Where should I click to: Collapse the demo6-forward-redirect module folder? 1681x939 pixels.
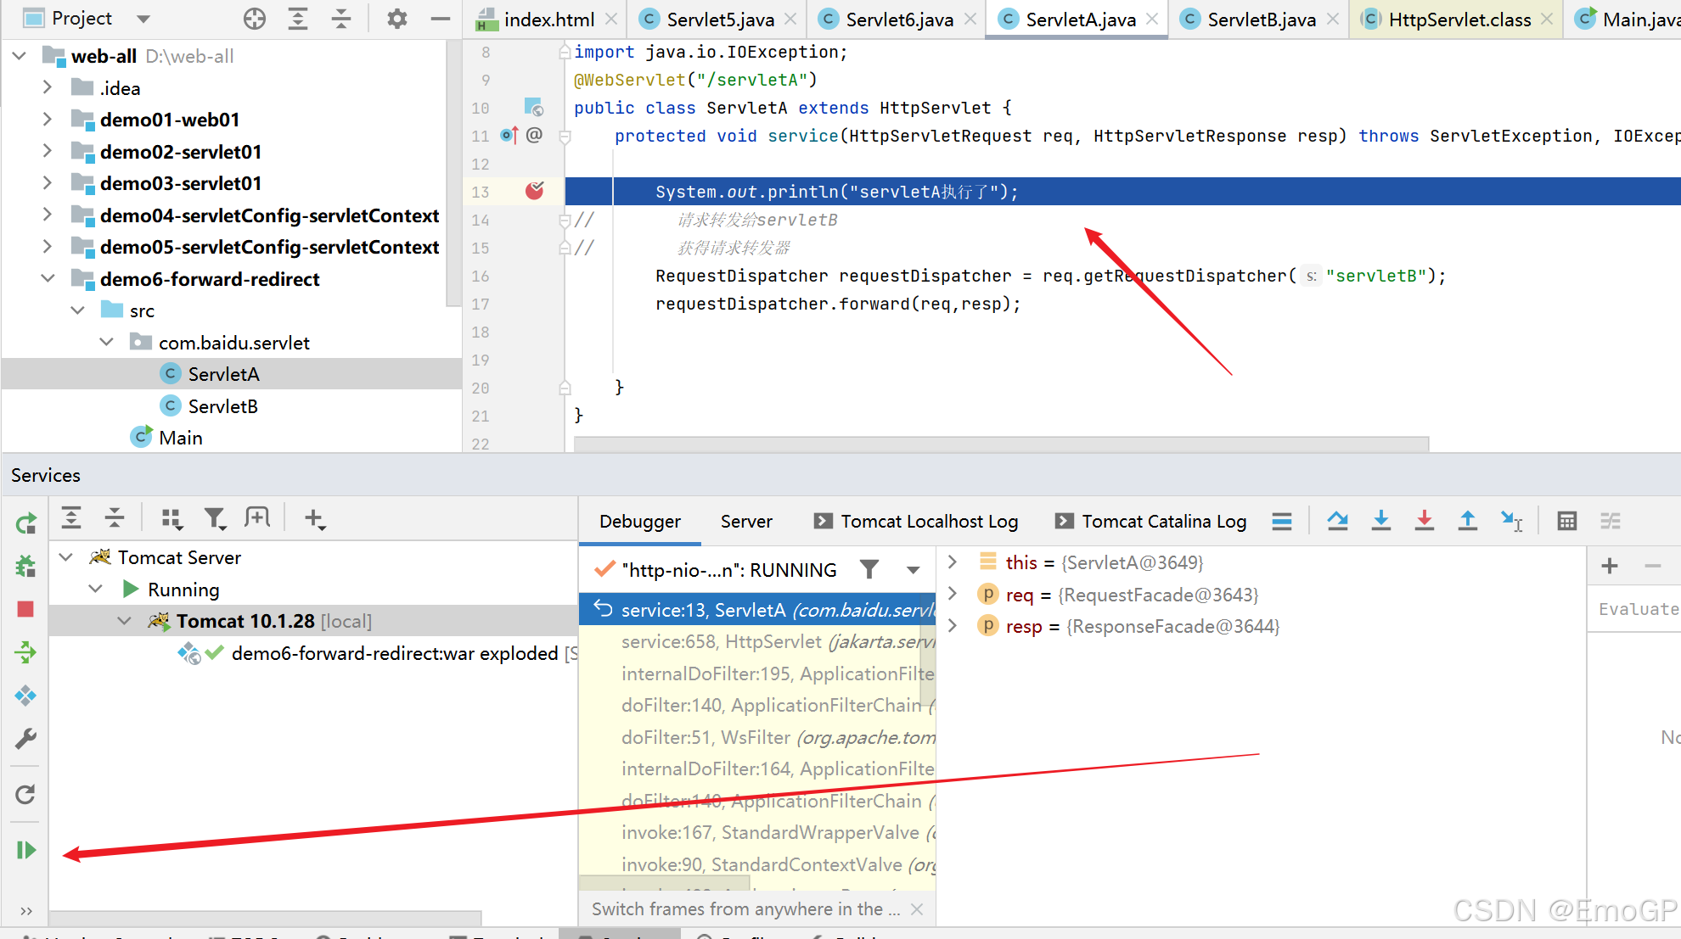[48, 279]
